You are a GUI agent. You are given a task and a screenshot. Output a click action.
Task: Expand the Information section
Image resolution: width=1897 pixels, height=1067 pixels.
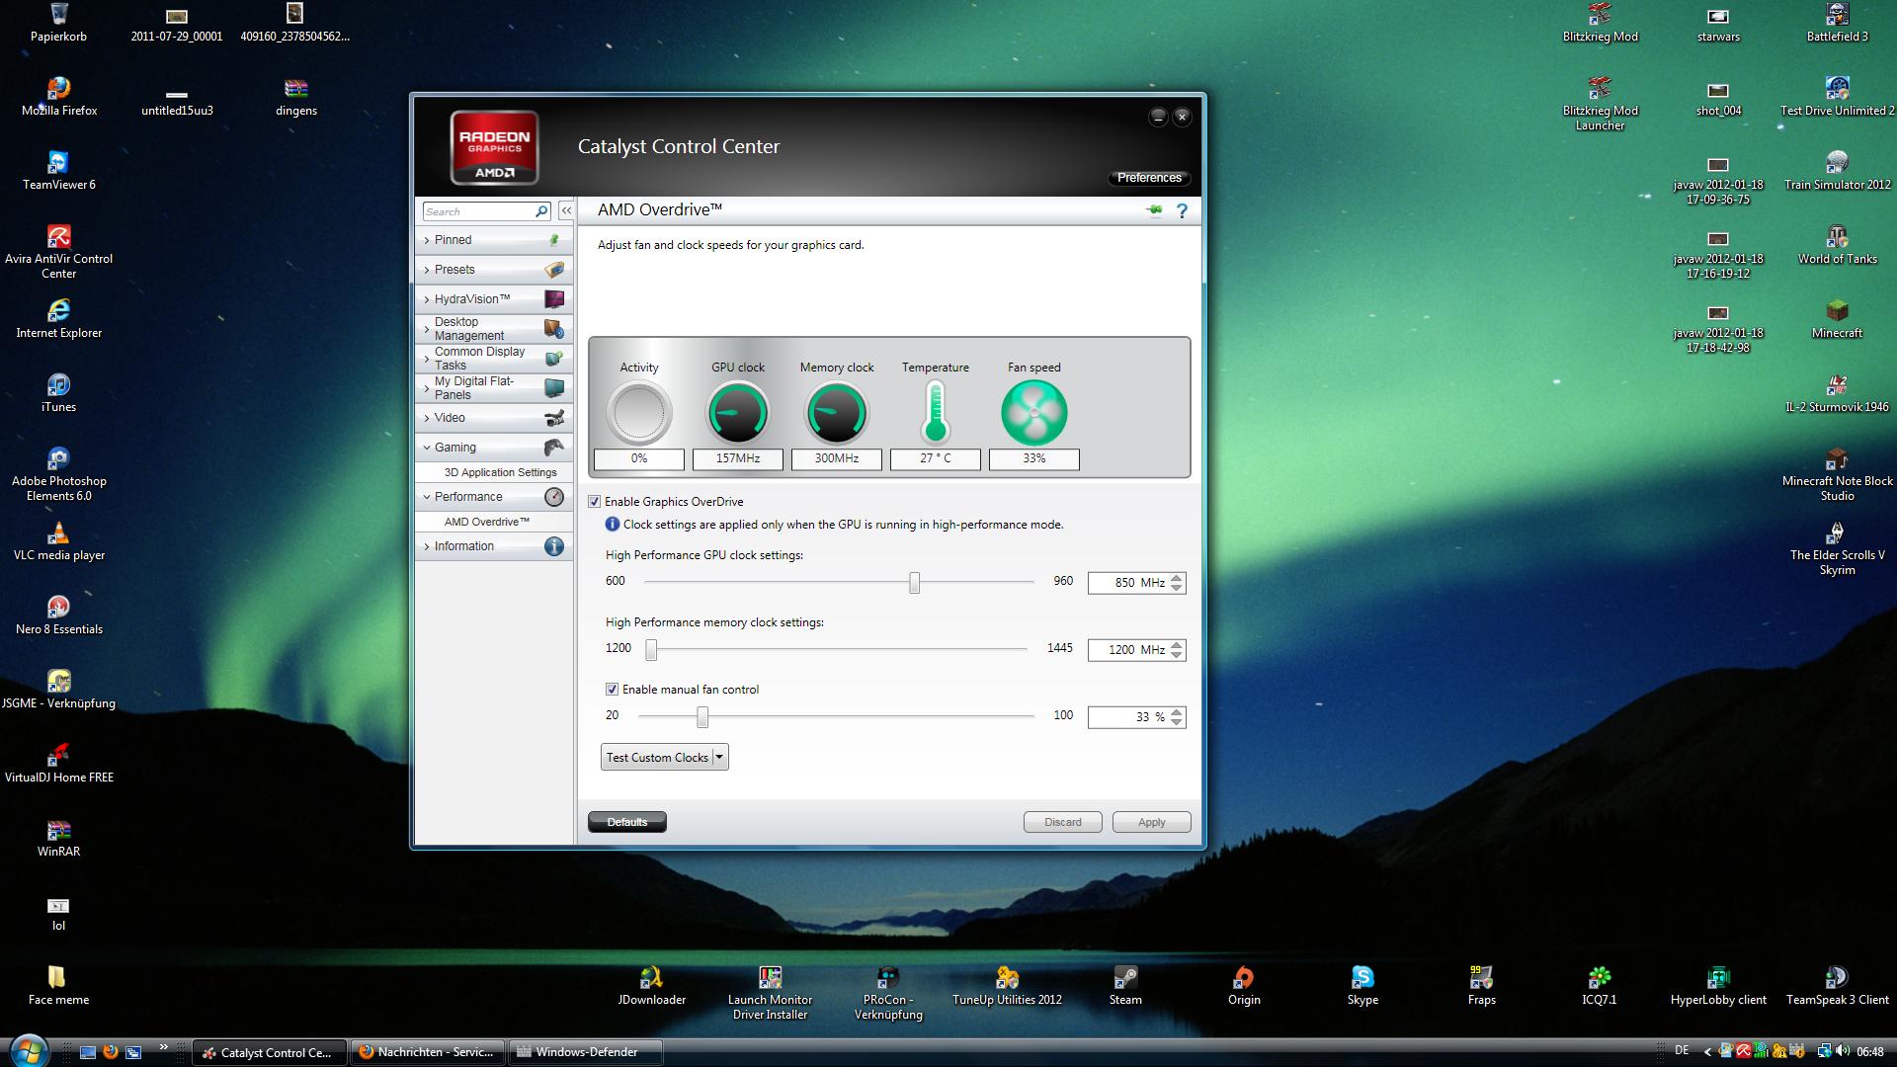click(x=463, y=546)
